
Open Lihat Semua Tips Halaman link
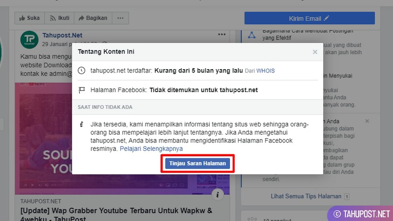click(306, 196)
